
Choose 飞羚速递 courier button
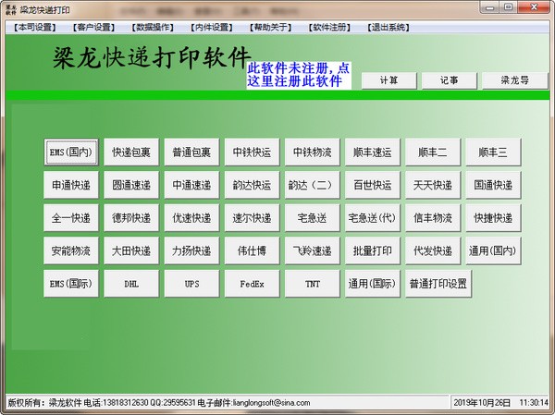(313, 250)
